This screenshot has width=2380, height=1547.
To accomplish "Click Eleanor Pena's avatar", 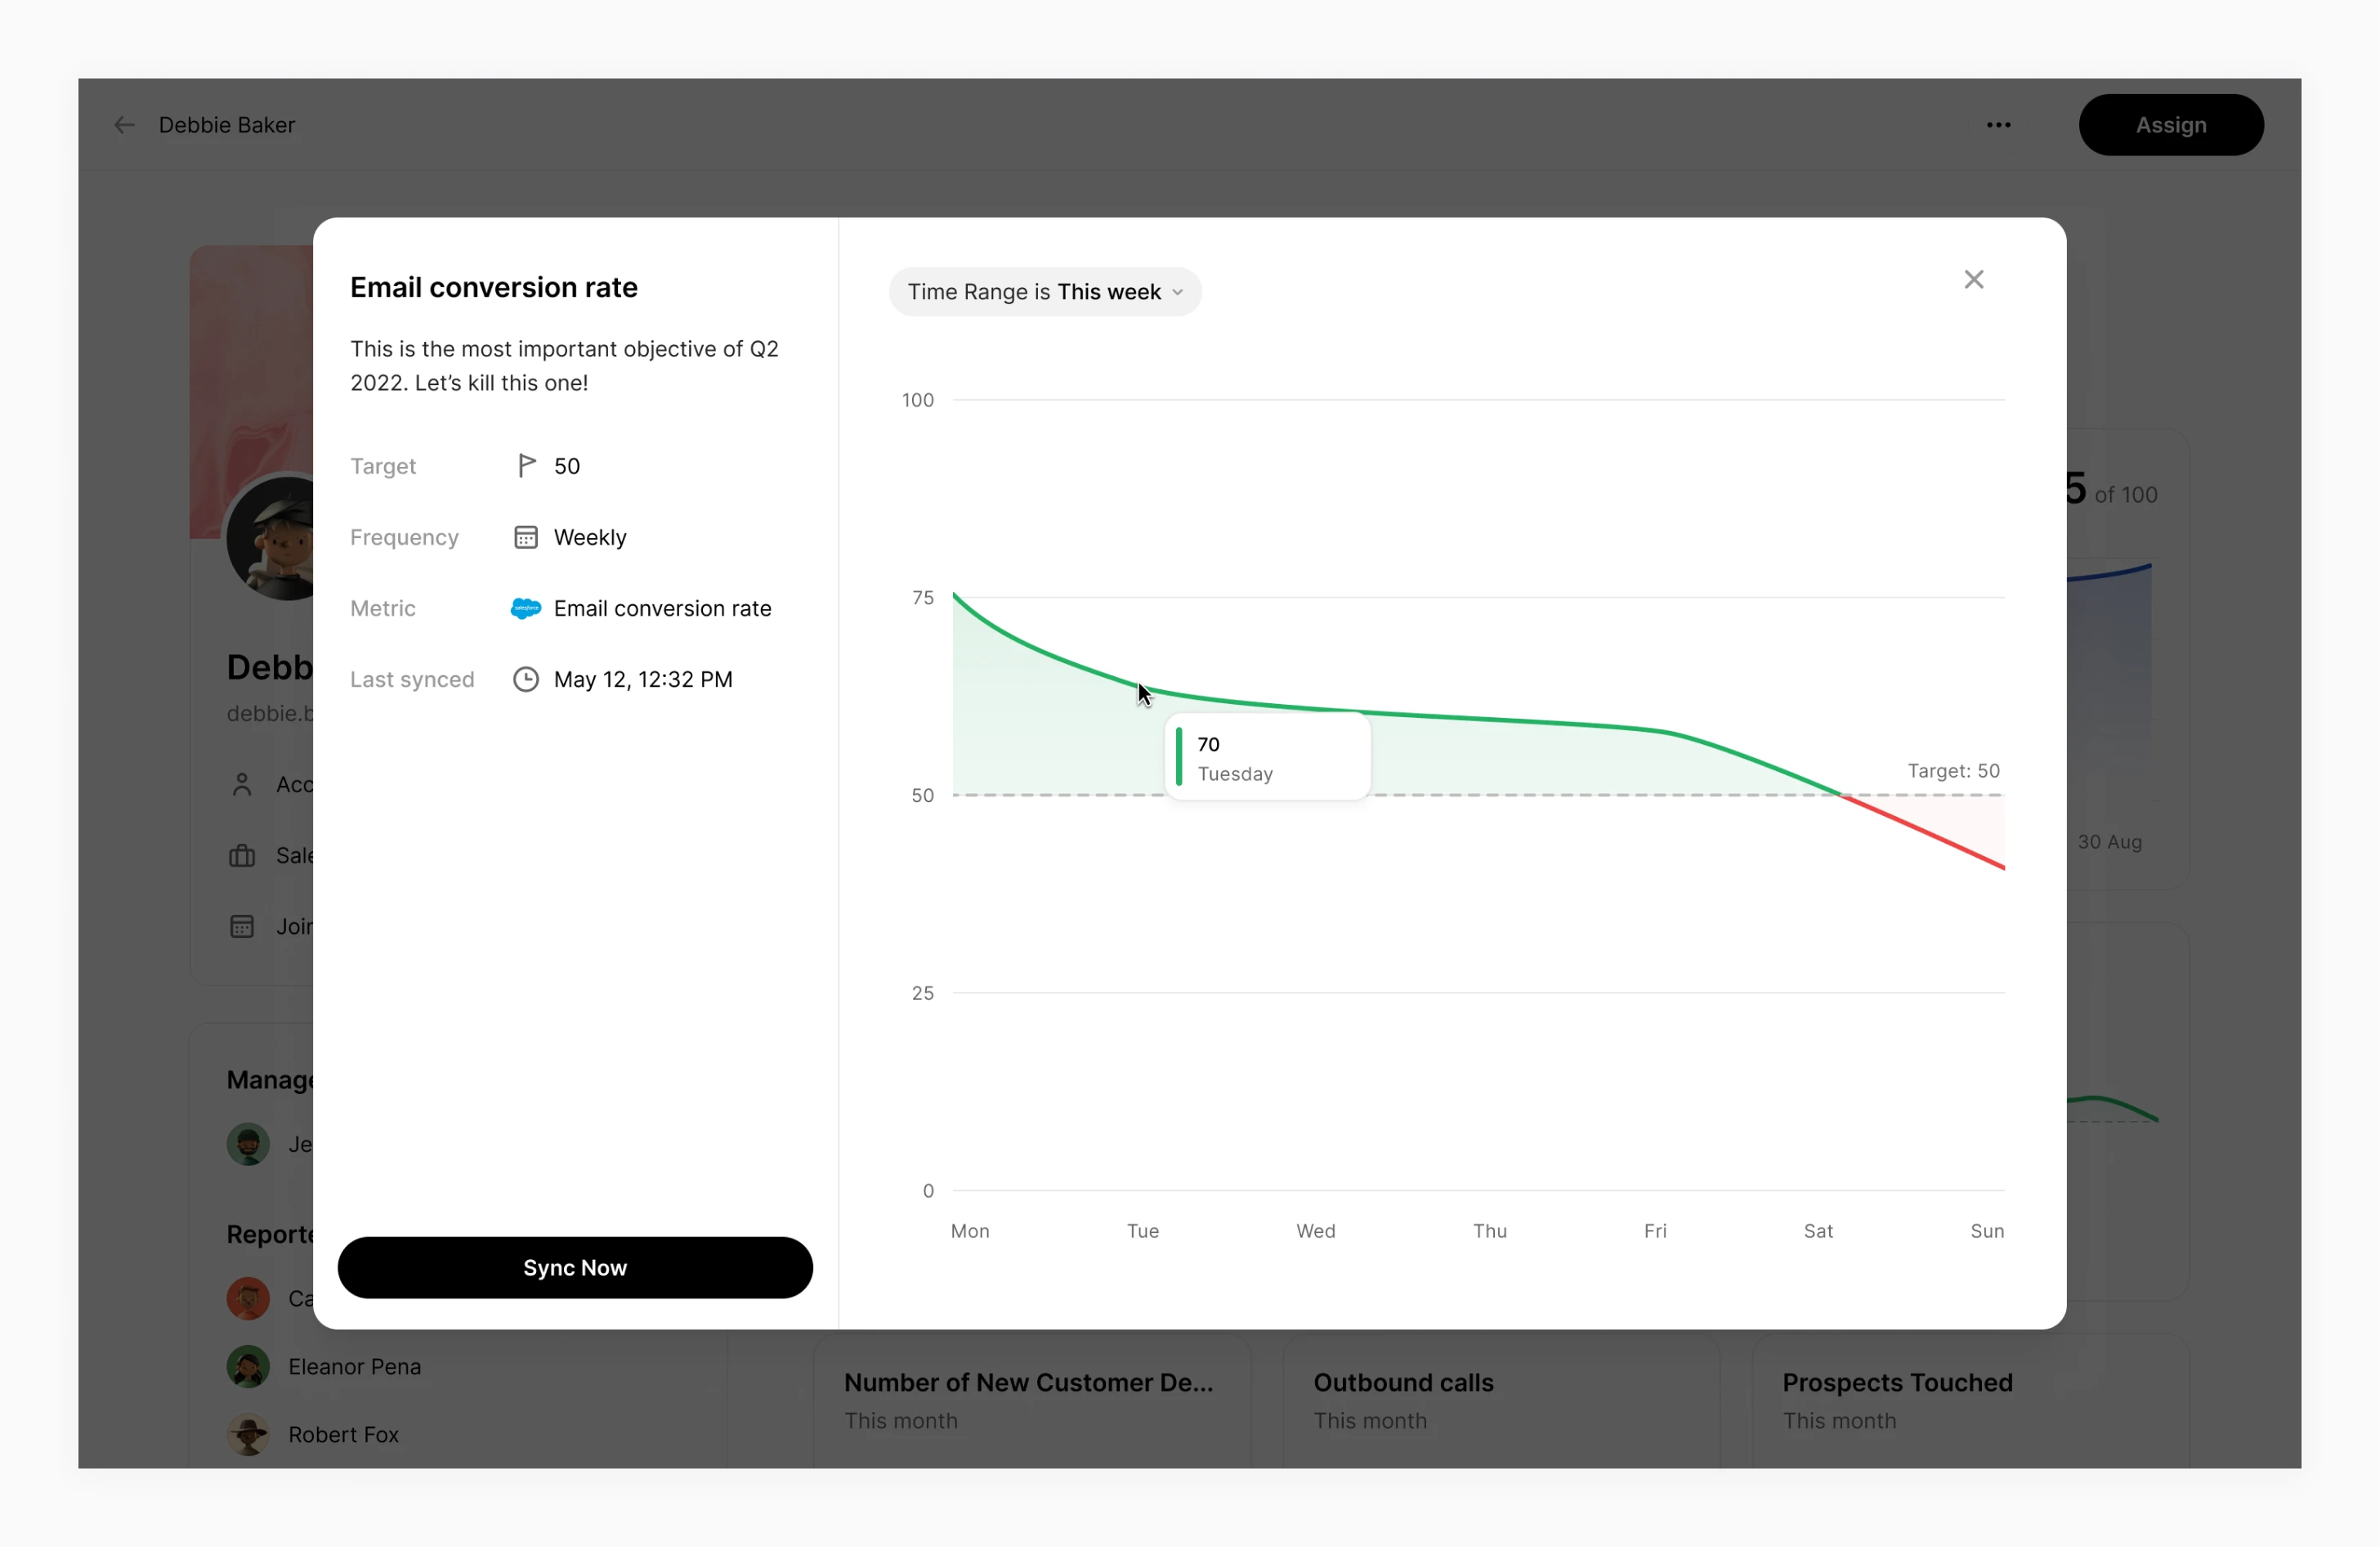I will [x=248, y=1365].
